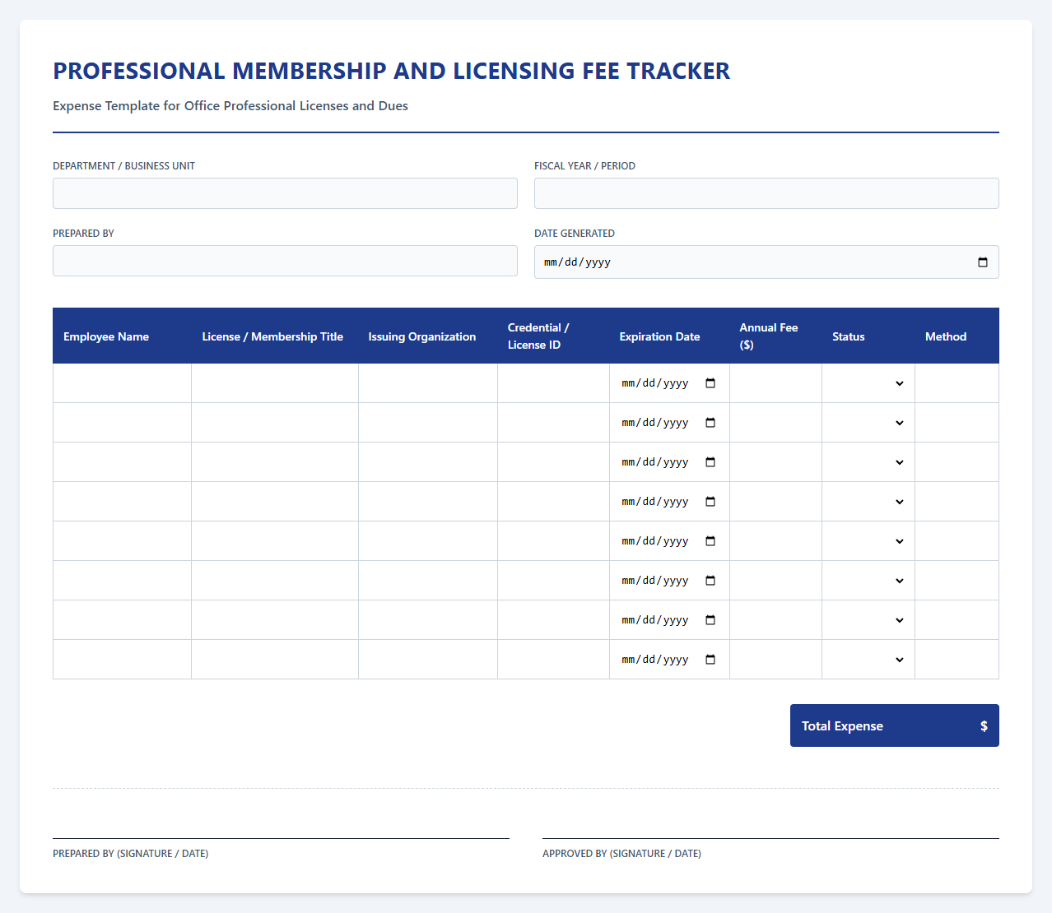Screen dimensions: 1052x913
Task: Click the Department / Business Unit label
Action: [123, 166]
